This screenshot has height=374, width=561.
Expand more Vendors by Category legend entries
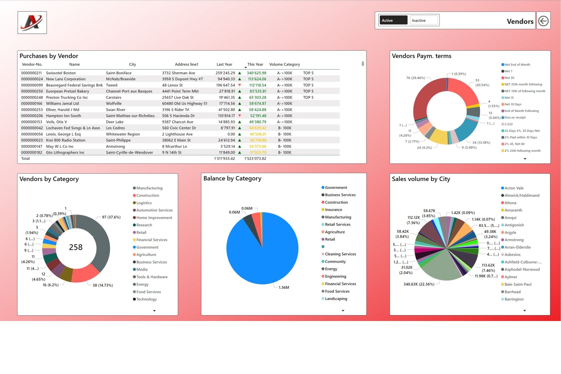pyautogui.click(x=154, y=311)
